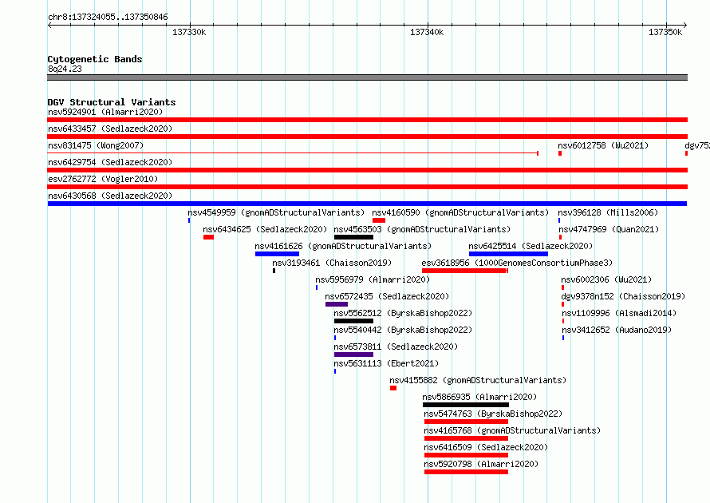This screenshot has height=503, width=710.
Task: Click nsv396128 (Mills2006) label
Action: (608, 212)
